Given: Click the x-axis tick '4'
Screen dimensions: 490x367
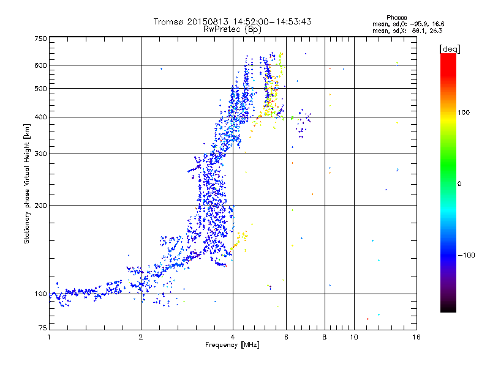Looking at the screenshot, I should coord(233,337).
